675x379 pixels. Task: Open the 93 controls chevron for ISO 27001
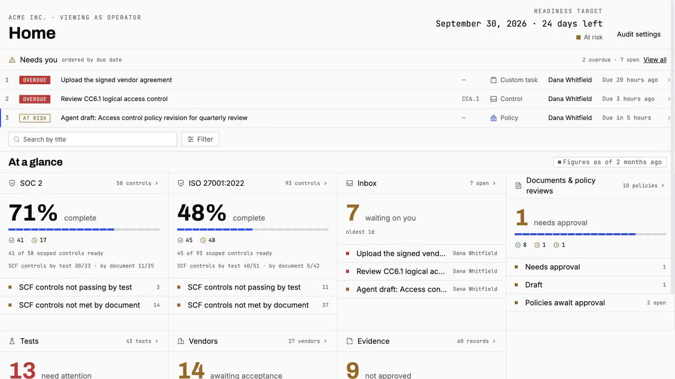(x=325, y=183)
